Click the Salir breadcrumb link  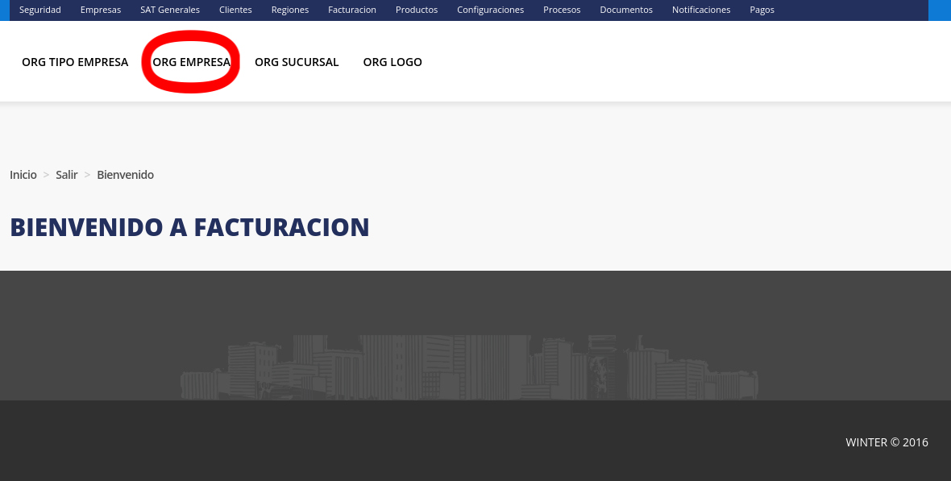[x=67, y=175]
